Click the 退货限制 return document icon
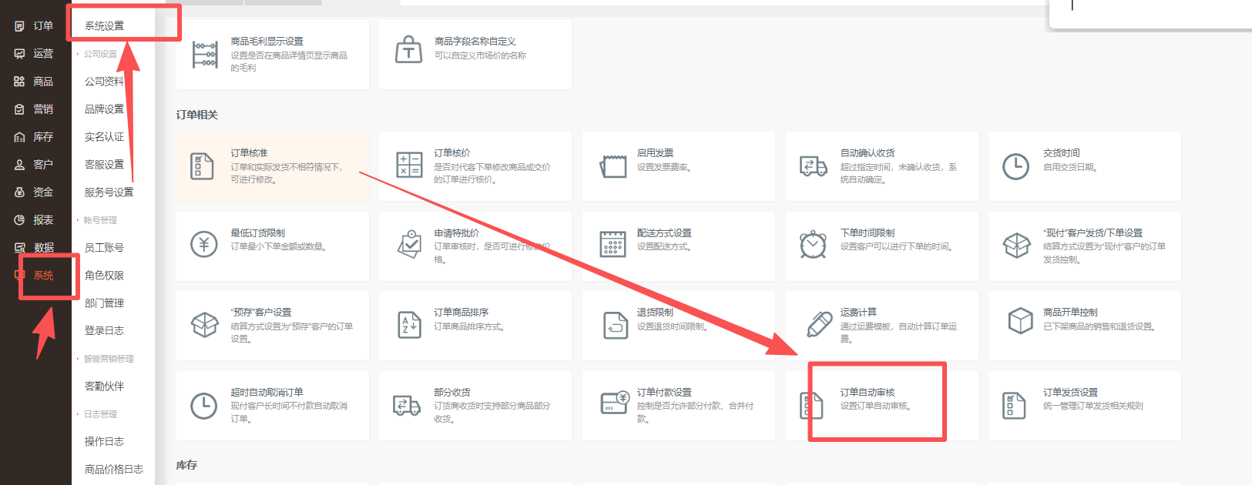Viewport: 1252px width, 485px height. (616, 325)
